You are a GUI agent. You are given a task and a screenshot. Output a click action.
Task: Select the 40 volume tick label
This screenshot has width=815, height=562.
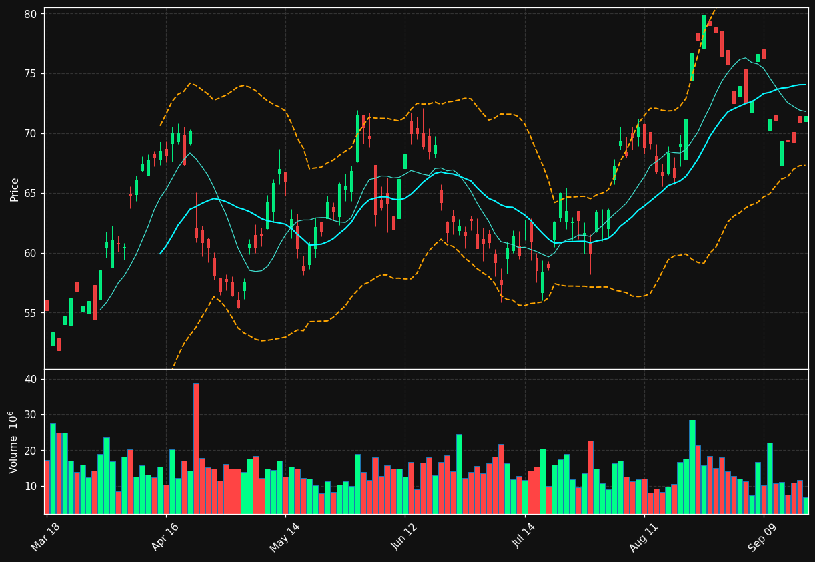[32, 379]
